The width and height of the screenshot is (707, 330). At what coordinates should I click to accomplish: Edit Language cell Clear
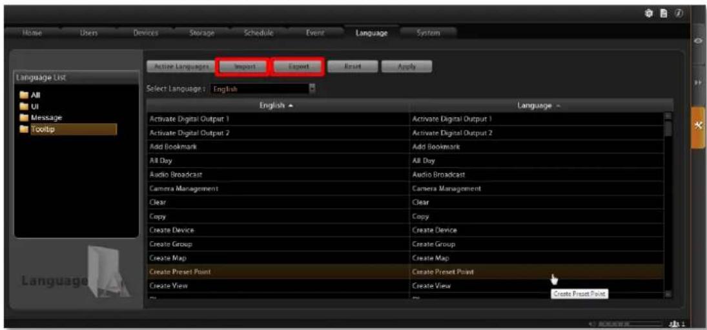(537, 202)
